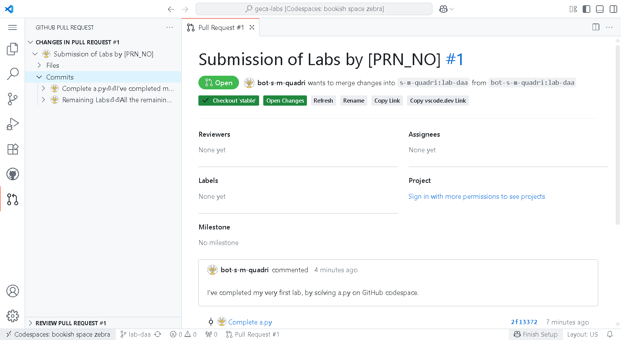Open commit hash 2f13372
The height and width of the screenshot is (340, 621).
click(524, 322)
